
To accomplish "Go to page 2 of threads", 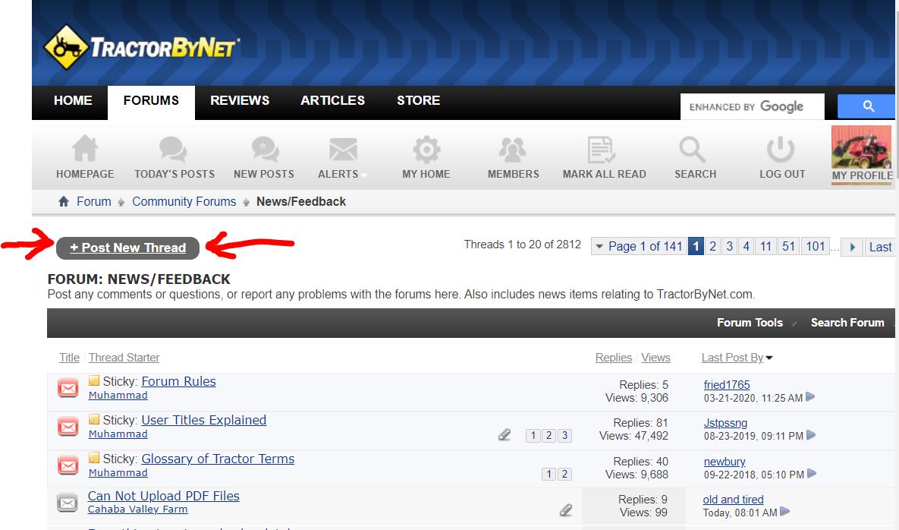I will (713, 247).
